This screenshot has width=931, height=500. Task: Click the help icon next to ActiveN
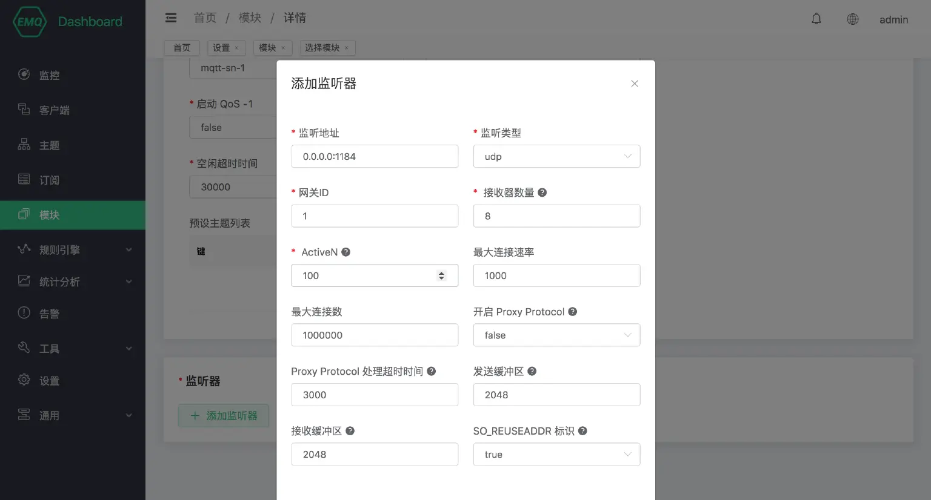click(x=345, y=252)
